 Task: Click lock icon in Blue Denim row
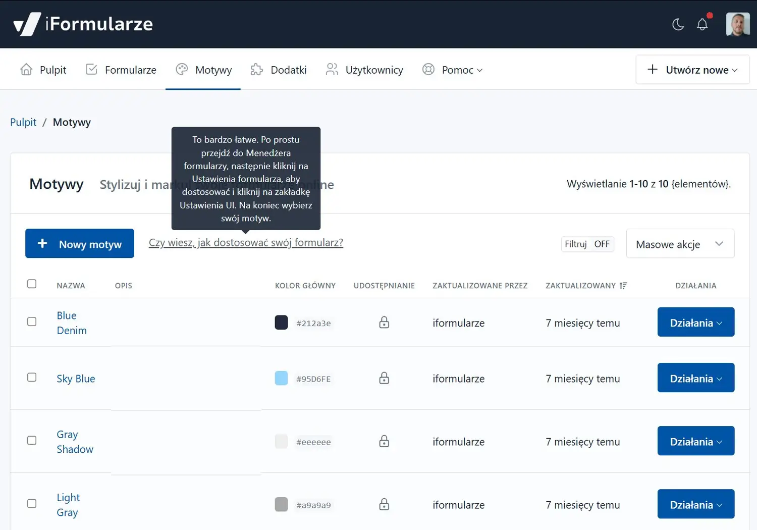tap(384, 323)
